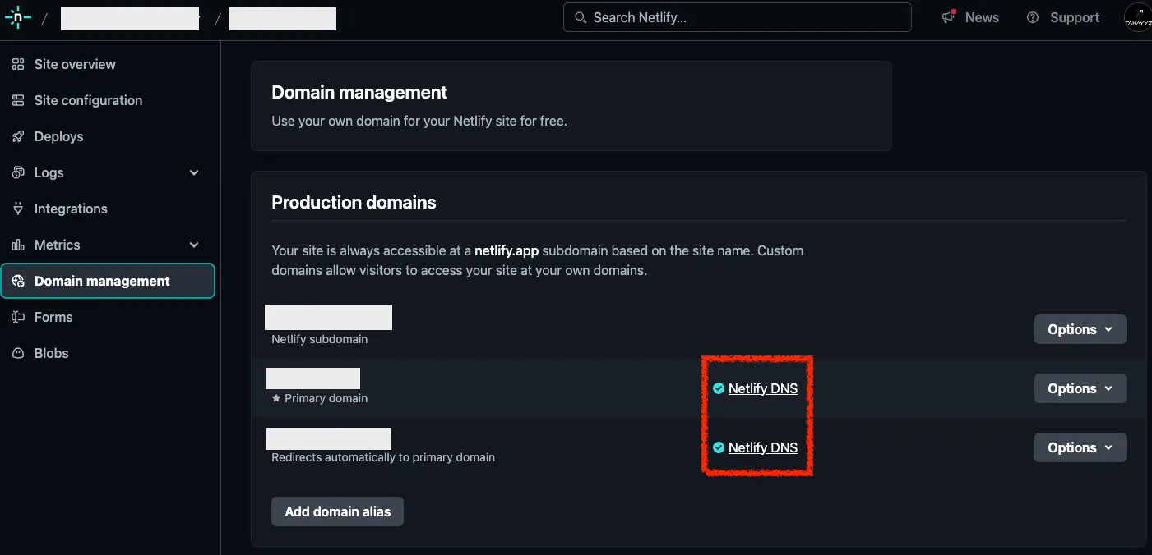Click the Add domain alias button

(x=337, y=511)
